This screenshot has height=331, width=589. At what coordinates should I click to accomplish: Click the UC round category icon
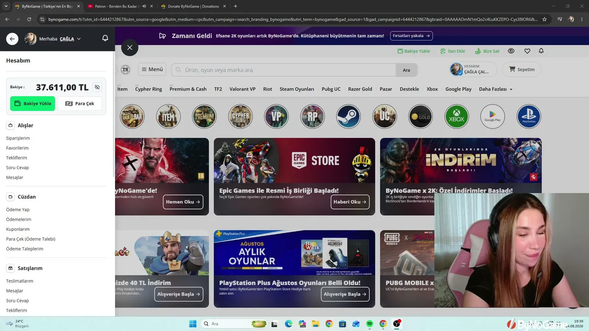pyautogui.click(x=385, y=116)
